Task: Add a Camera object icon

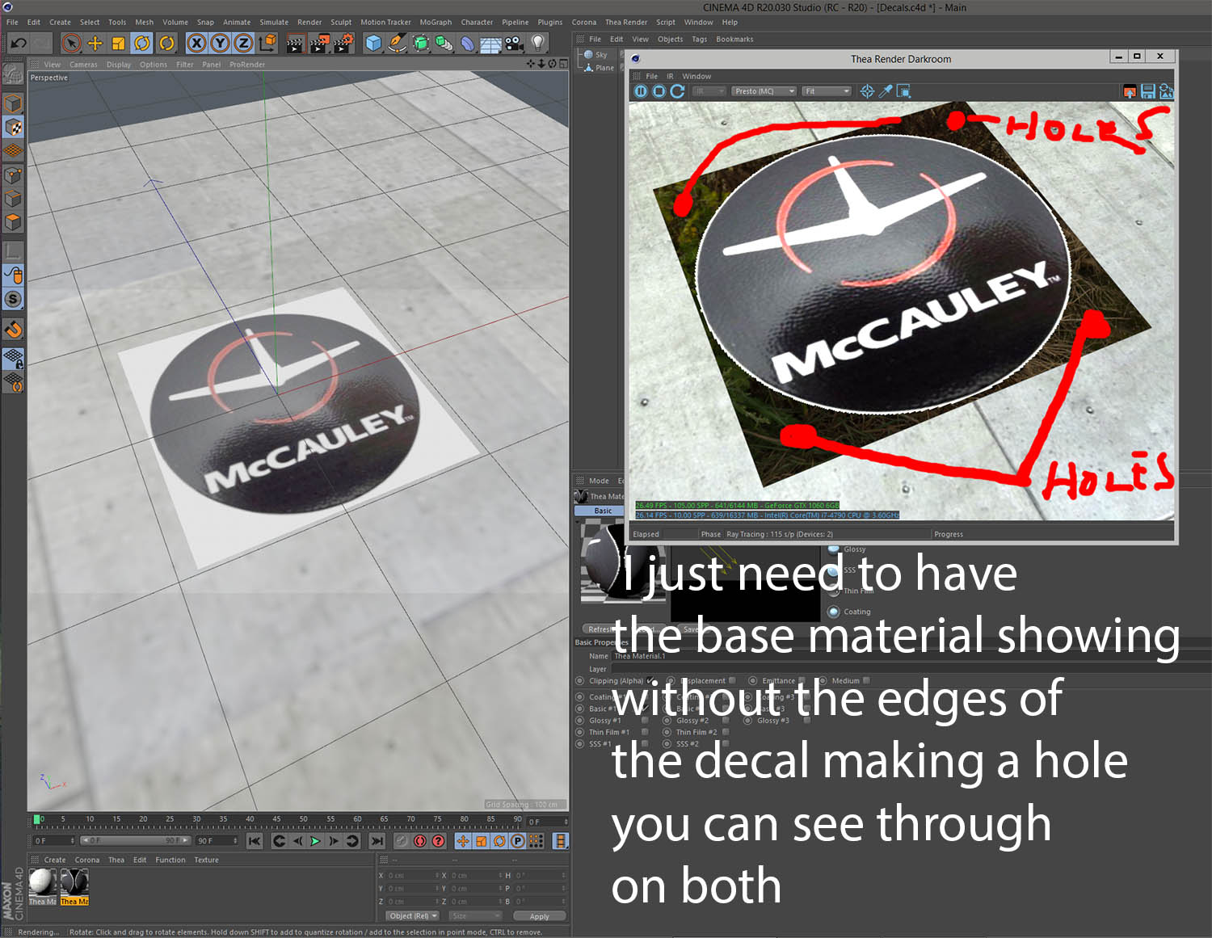Action: (515, 43)
